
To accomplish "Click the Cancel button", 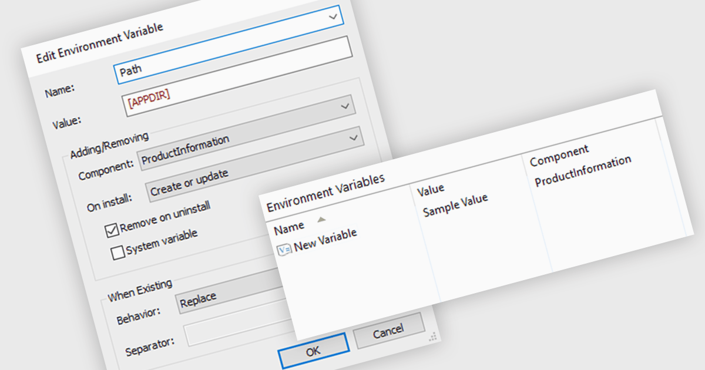I will [x=388, y=331].
